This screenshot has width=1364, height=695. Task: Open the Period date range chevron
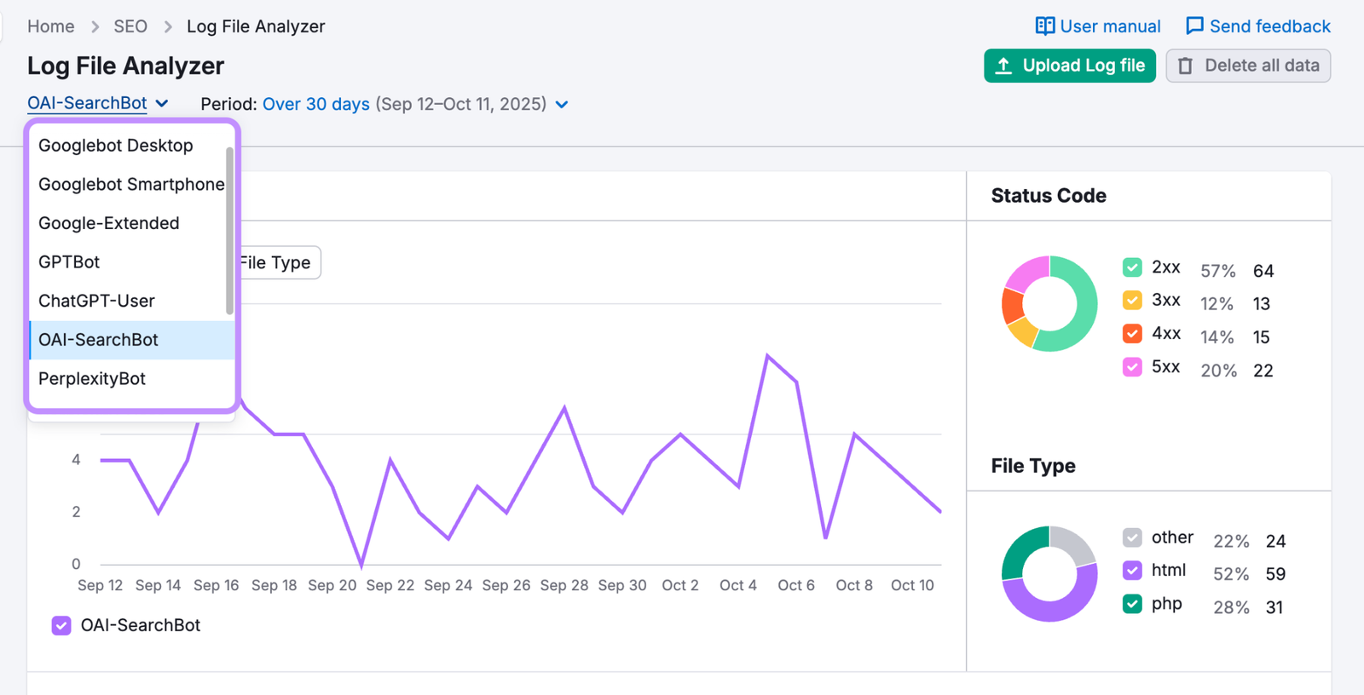pyautogui.click(x=562, y=105)
